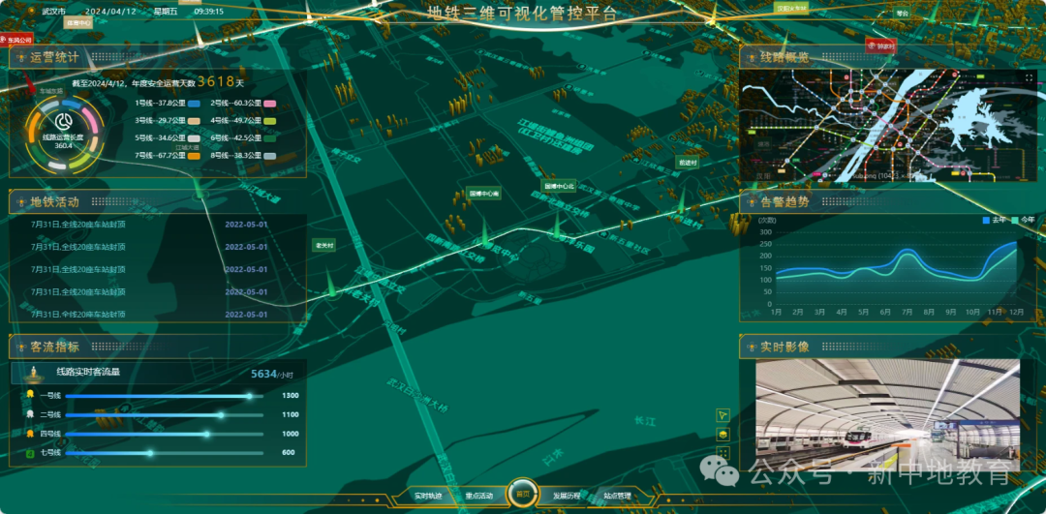The height and width of the screenshot is (514, 1046).
Task: Click the green rank-4 badge for 七号线
Action: click(30, 453)
